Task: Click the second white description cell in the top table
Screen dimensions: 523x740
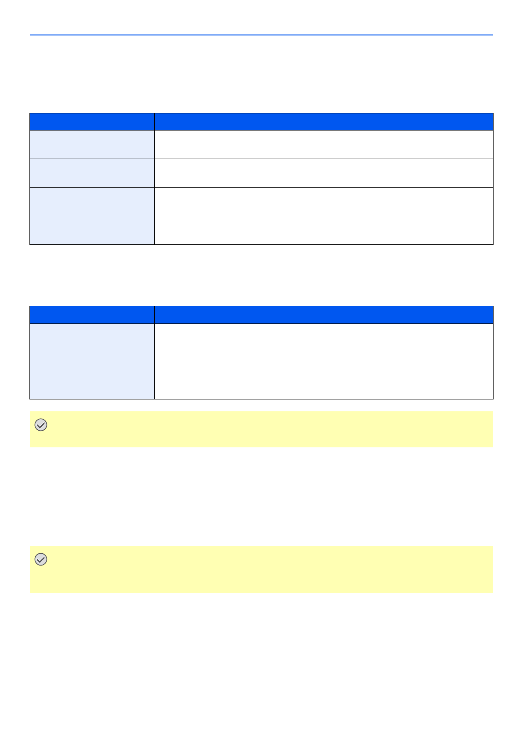Action: click(x=323, y=173)
